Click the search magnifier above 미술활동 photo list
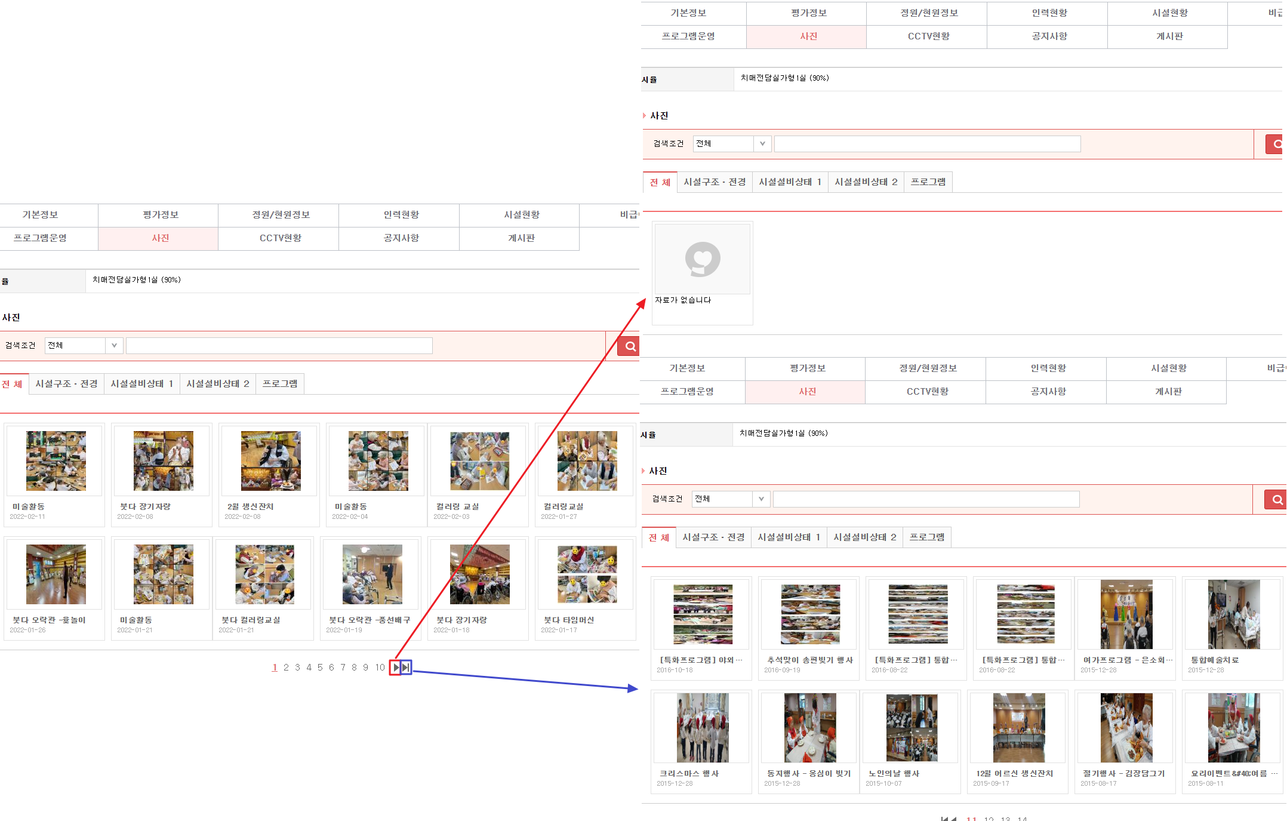The width and height of the screenshot is (1287, 821). tap(630, 346)
